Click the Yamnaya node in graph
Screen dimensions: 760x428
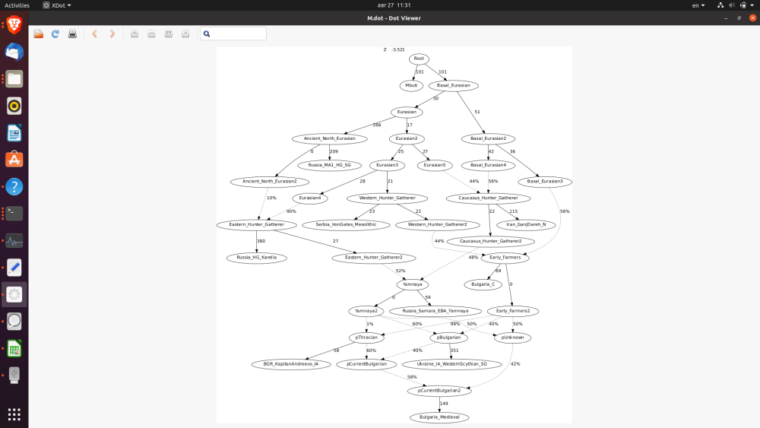tap(411, 284)
